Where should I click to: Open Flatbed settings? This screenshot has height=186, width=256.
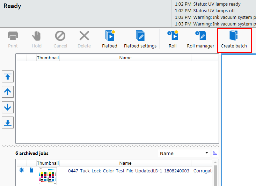pos(140,39)
